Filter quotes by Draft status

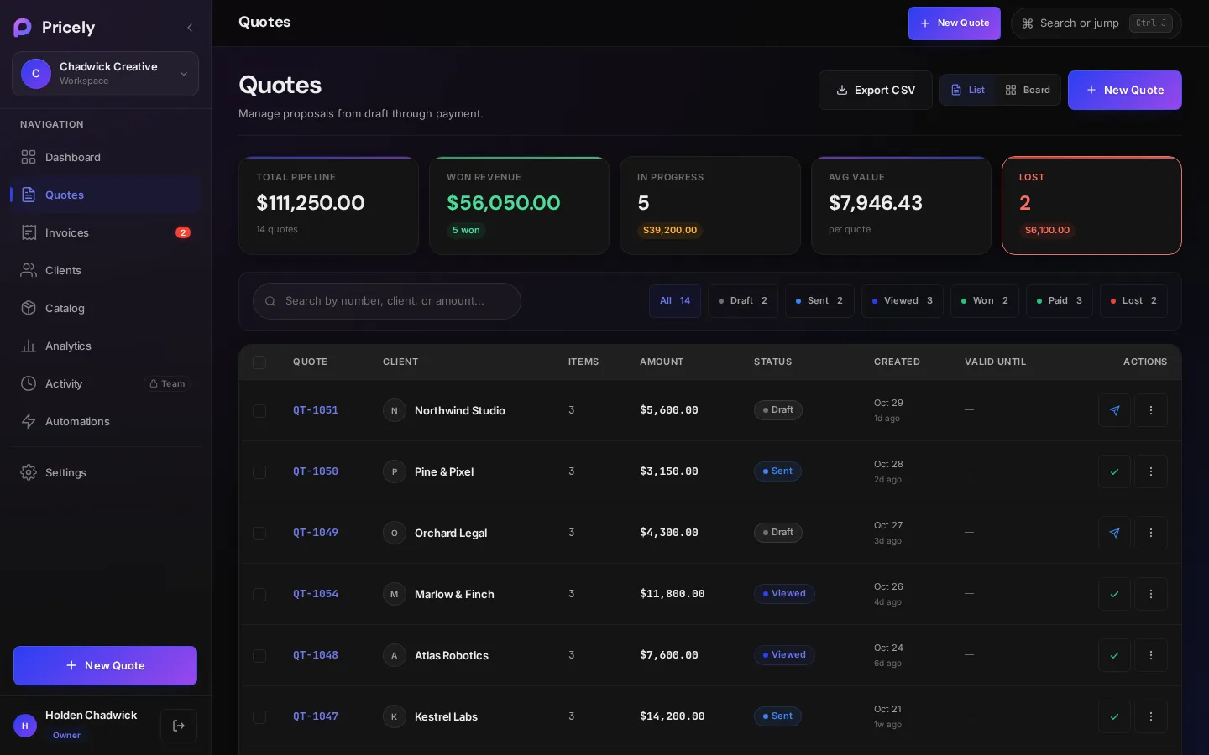tap(743, 301)
